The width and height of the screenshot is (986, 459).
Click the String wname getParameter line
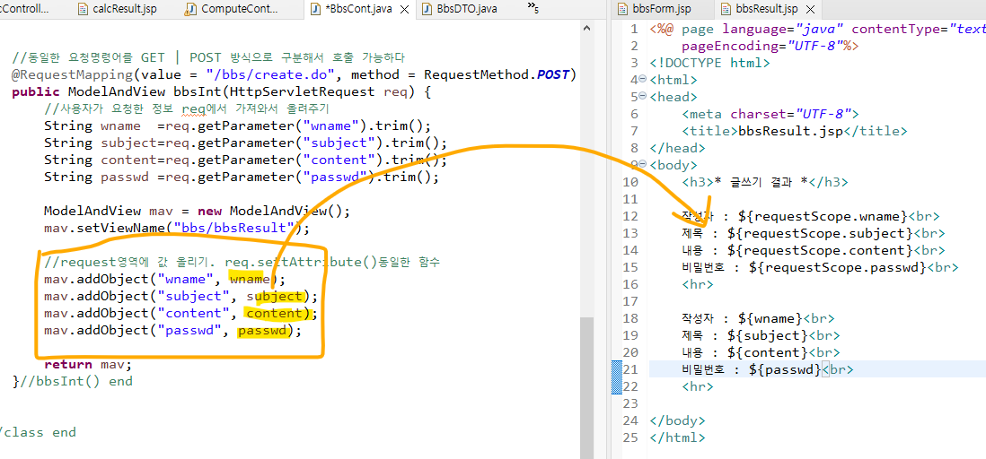[237, 126]
